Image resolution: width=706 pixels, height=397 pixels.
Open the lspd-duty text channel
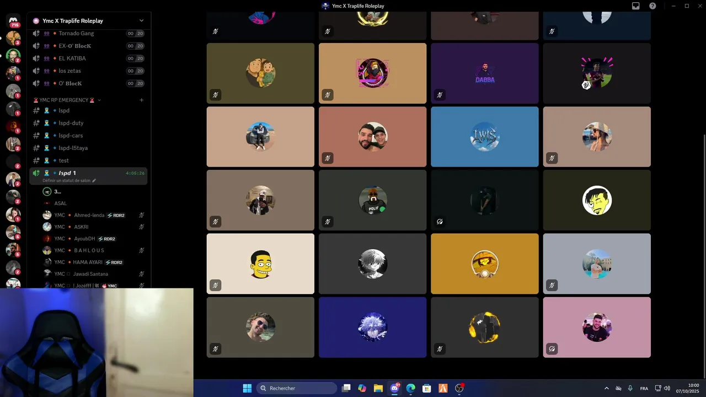(x=88, y=123)
